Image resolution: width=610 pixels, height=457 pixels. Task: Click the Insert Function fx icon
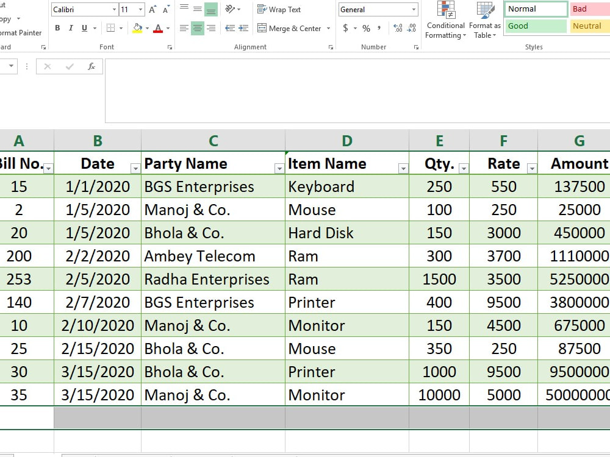91,66
